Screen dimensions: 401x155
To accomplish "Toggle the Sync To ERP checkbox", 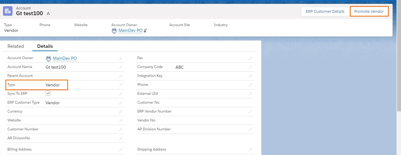I will pos(48,93).
